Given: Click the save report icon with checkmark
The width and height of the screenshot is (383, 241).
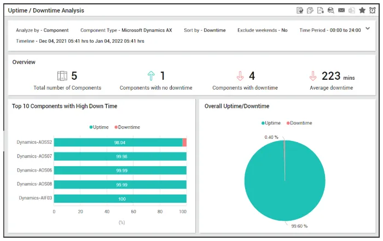Looking at the screenshot, I should (x=300, y=10).
